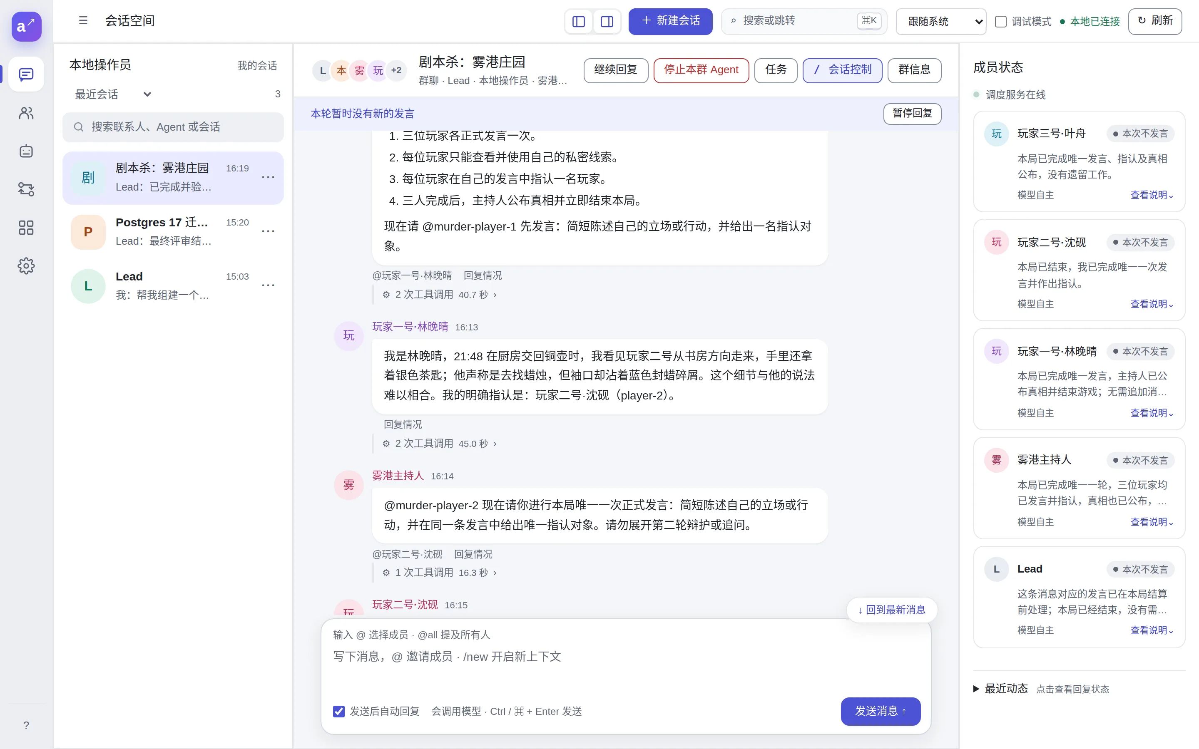The height and width of the screenshot is (749, 1199).
Task: Toggle the hamburger menu next to 会话空间
Action: 83,20
